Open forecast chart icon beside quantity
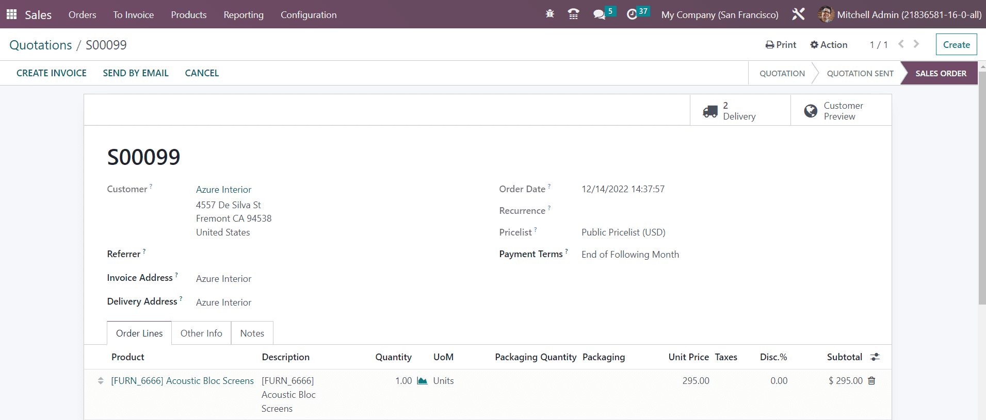Viewport: 986px width, 420px height. 422,381
